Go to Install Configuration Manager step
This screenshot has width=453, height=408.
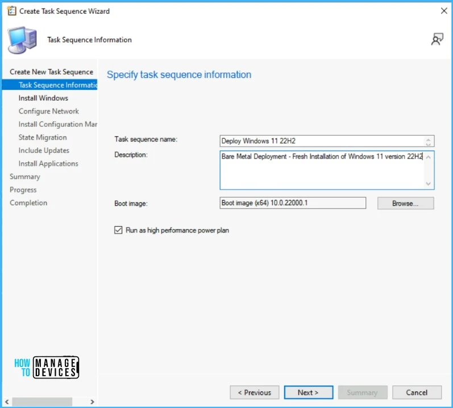coord(58,124)
